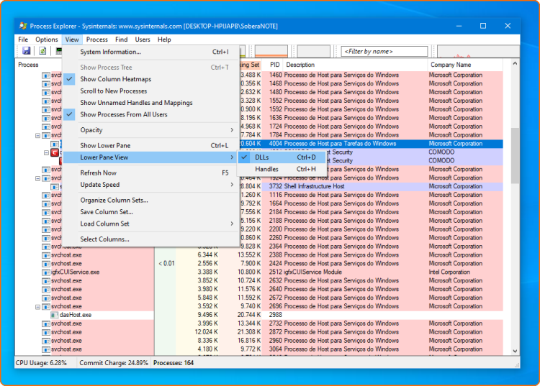Click the scrollbar down arrow

[515, 351]
